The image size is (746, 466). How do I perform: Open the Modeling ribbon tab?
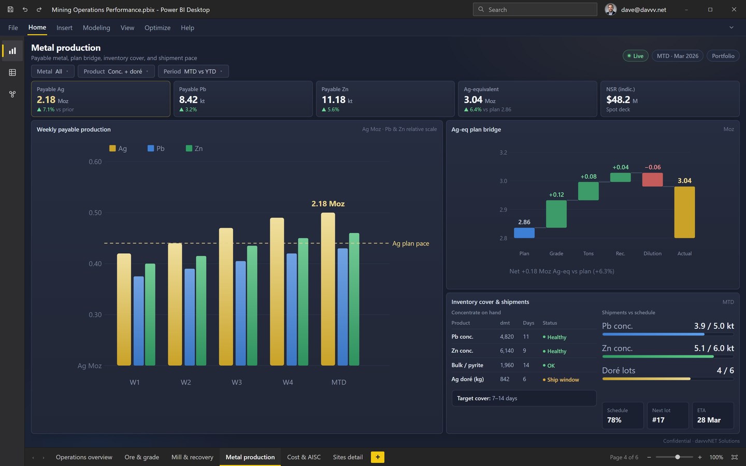click(x=96, y=27)
